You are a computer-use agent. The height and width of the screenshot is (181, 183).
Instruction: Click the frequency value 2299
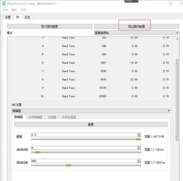103,71
